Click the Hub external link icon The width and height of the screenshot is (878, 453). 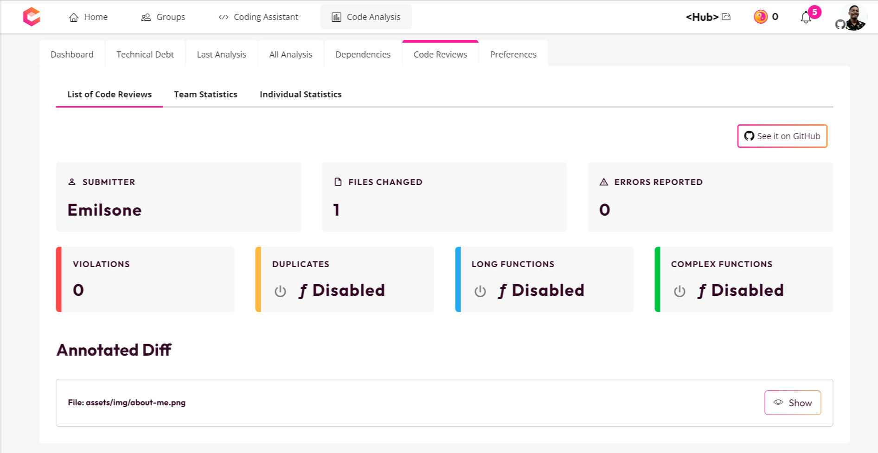point(726,17)
